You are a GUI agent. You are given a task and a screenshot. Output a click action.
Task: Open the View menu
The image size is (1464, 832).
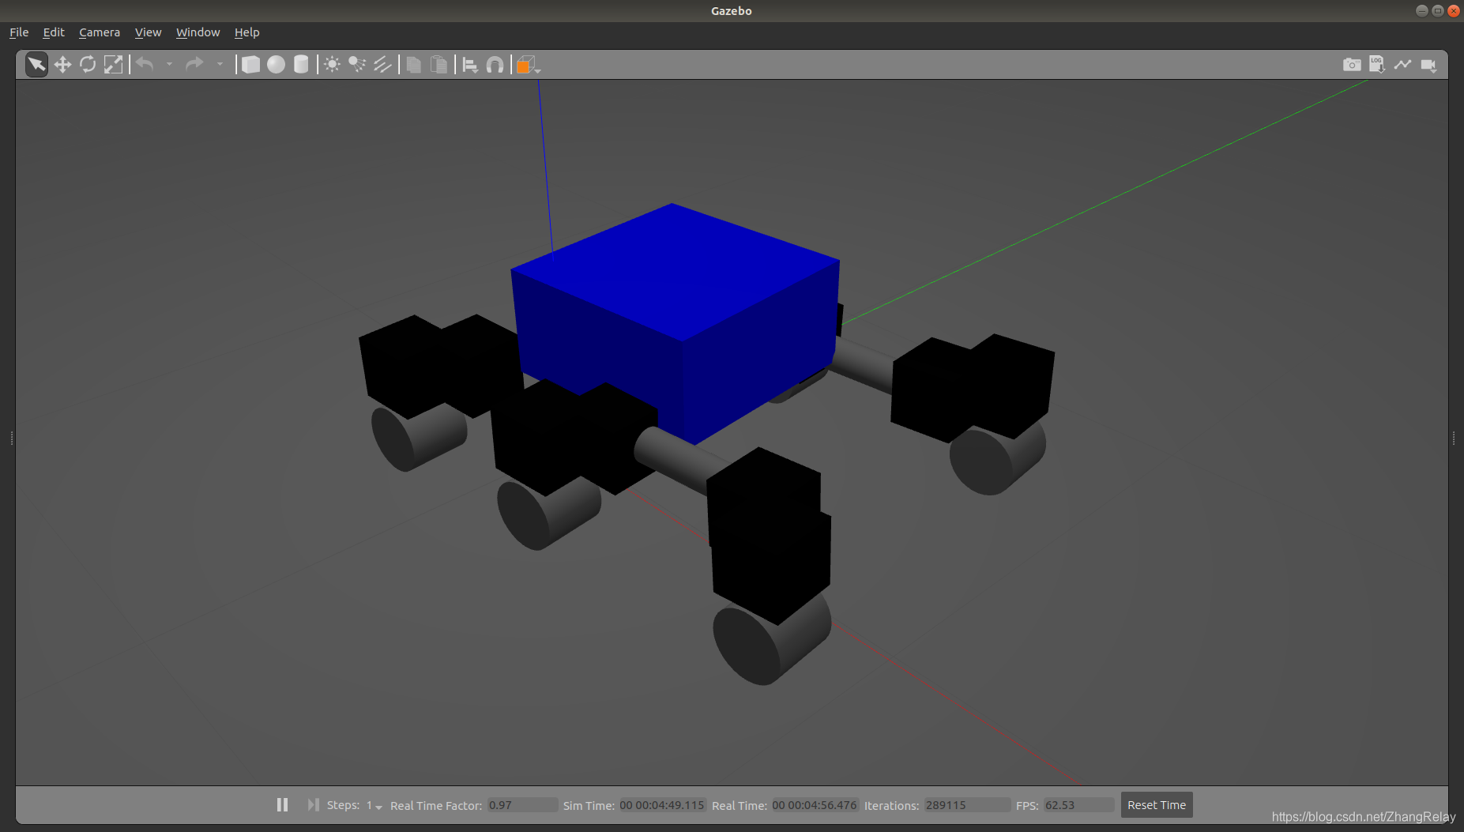tap(148, 32)
